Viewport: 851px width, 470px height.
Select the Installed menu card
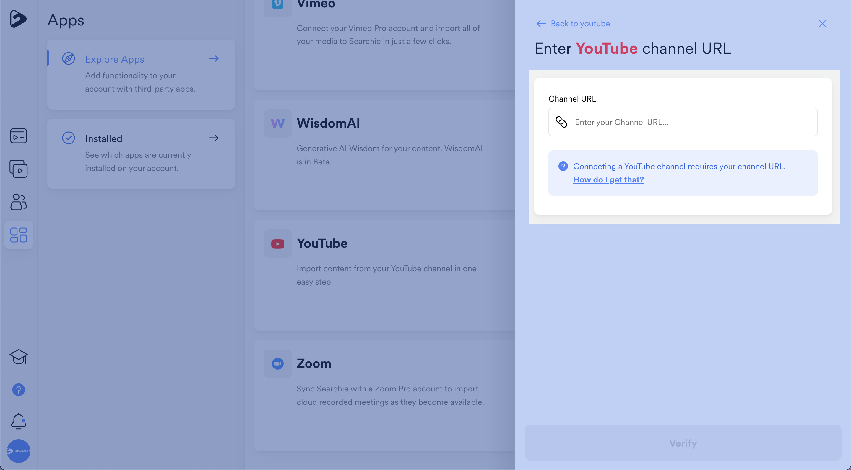pyautogui.click(x=141, y=154)
